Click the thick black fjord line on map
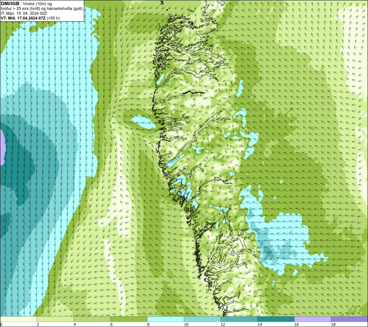 point(194,93)
